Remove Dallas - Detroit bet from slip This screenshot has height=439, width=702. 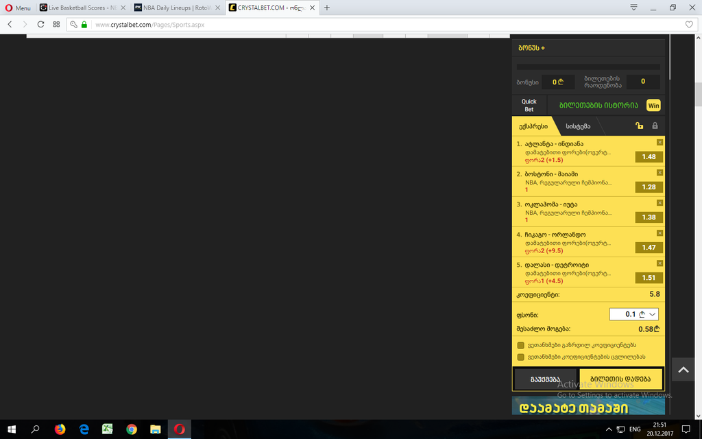659,263
